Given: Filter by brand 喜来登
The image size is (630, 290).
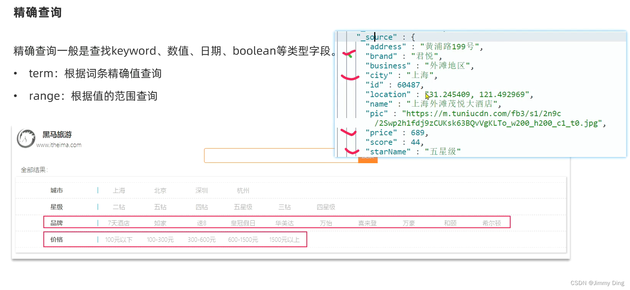Looking at the screenshot, I should pyautogui.click(x=367, y=223).
